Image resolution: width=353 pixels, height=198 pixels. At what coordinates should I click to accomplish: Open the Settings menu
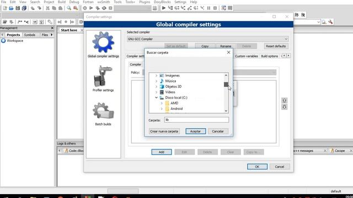180,2
